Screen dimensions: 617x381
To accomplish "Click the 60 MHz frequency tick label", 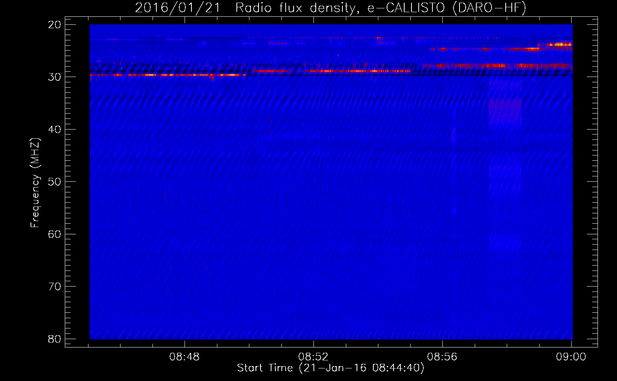I will 55,234.
